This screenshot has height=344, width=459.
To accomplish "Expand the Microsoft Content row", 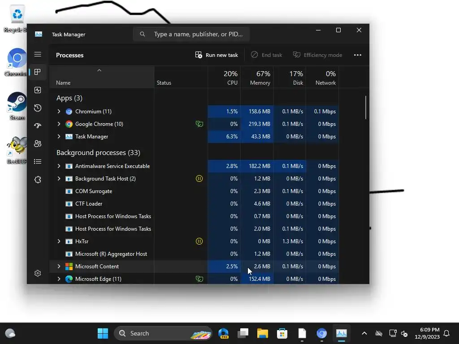I will pyautogui.click(x=59, y=267).
